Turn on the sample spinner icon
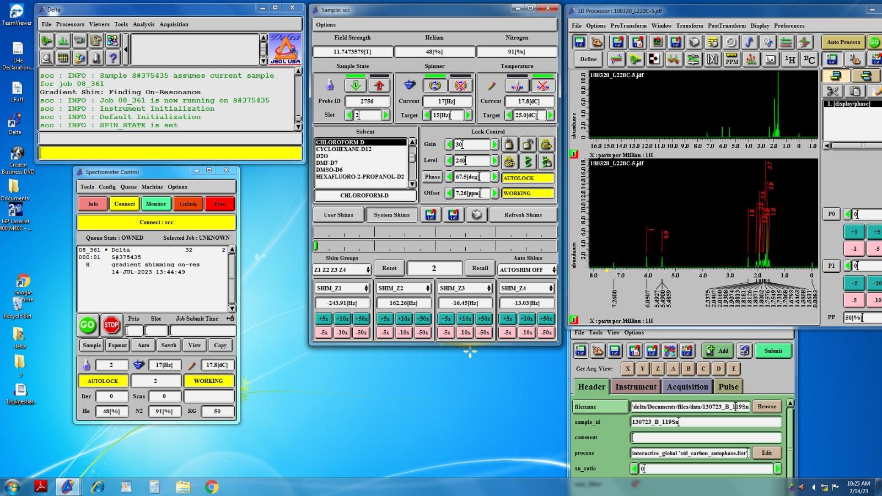 [x=435, y=85]
